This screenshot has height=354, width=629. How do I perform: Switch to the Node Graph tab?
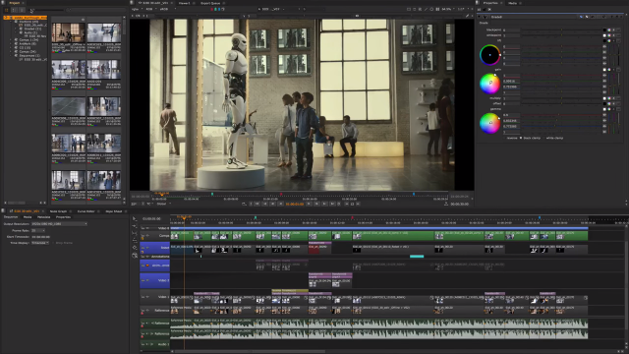click(x=58, y=211)
